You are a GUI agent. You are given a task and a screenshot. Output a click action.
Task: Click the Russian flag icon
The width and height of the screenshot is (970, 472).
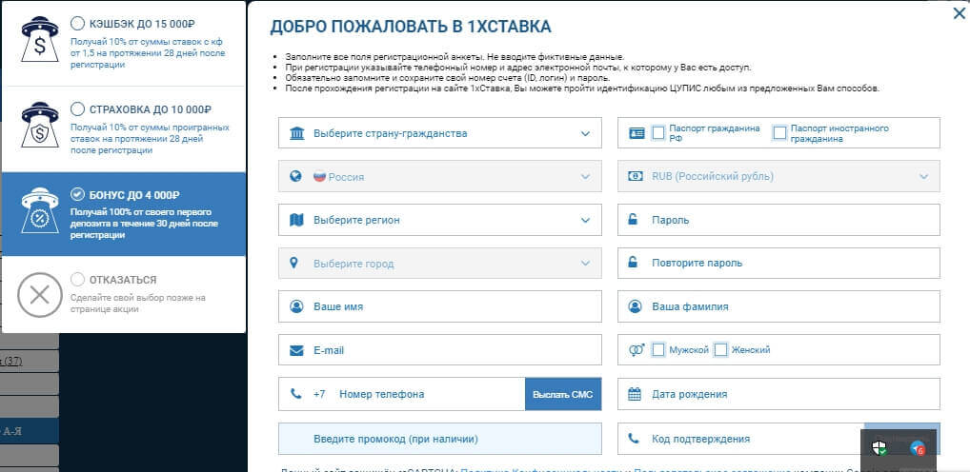pos(319,176)
